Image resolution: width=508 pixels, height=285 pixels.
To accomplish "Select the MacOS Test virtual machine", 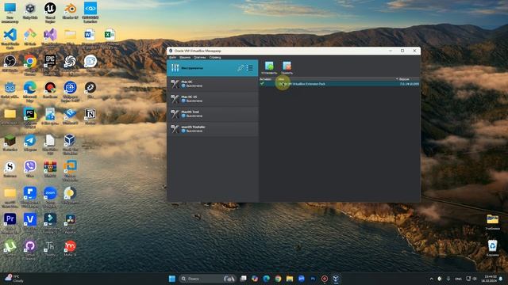I will coord(213,114).
